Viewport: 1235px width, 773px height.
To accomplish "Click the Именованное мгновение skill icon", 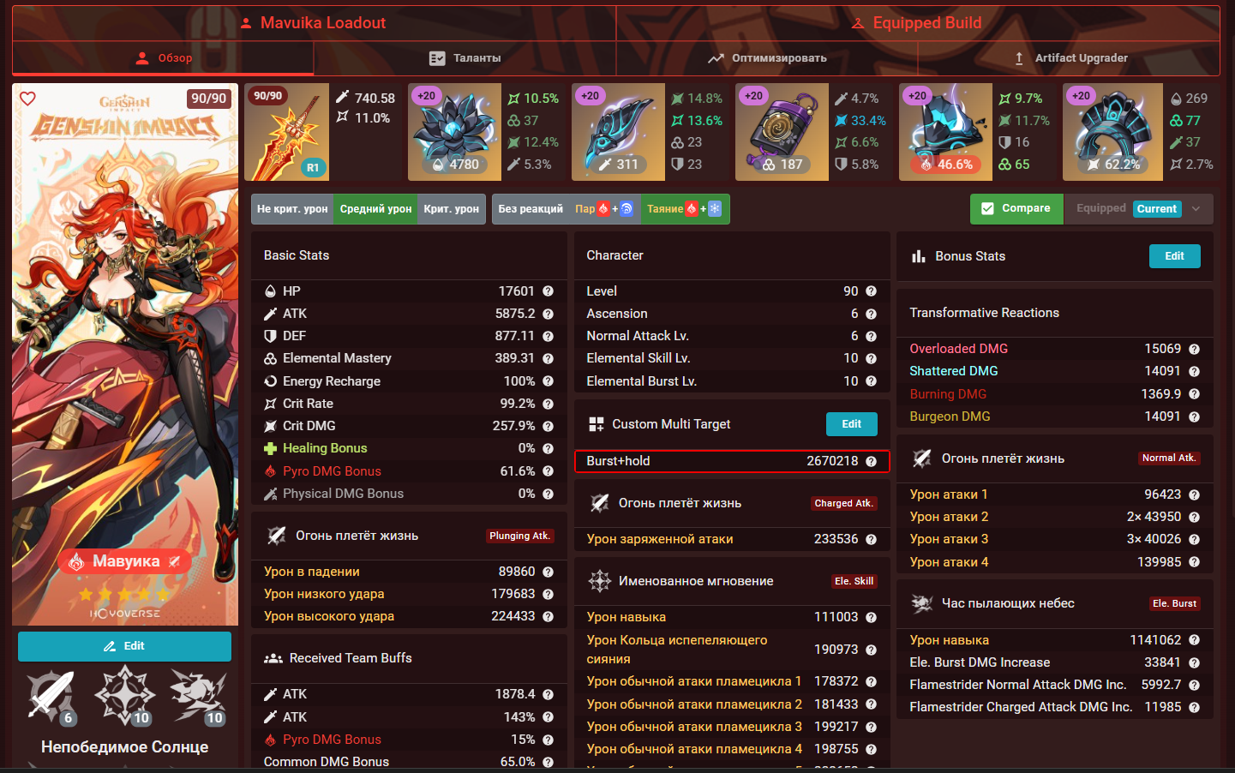I will (x=600, y=581).
